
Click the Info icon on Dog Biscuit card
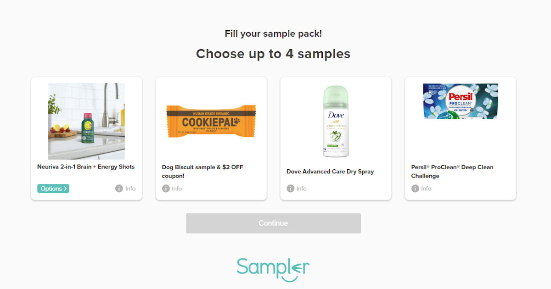[x=166, y=189]
